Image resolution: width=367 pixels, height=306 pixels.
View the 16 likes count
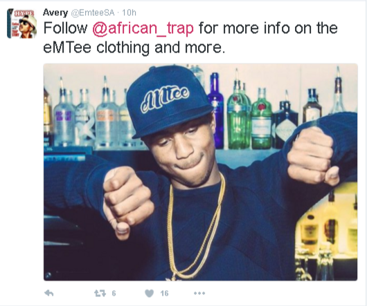[x=164, y=293]
